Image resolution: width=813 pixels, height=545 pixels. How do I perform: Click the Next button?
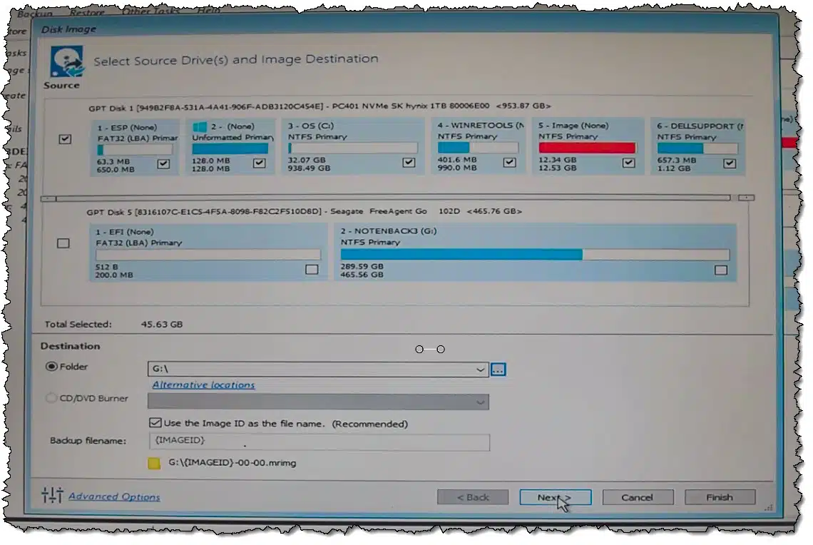(x=556, y=497)
